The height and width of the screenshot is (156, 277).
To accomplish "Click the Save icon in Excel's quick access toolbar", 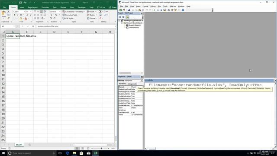I will pyautogui.click(x=20, y=3).
